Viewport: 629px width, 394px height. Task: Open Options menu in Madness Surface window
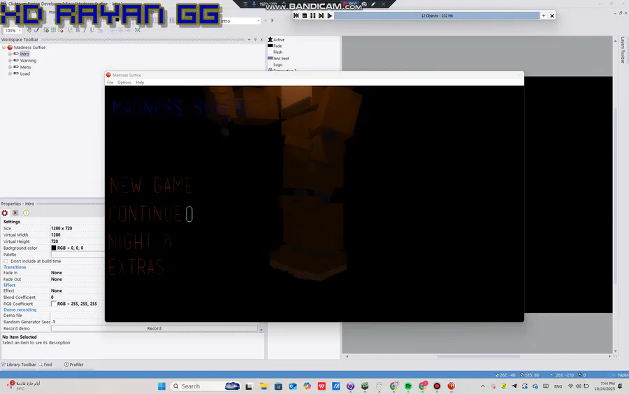(124, 83)
